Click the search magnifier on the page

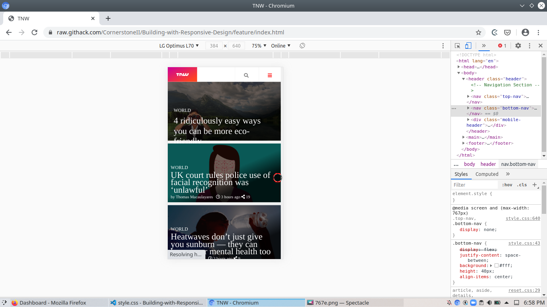pos(246,75)
